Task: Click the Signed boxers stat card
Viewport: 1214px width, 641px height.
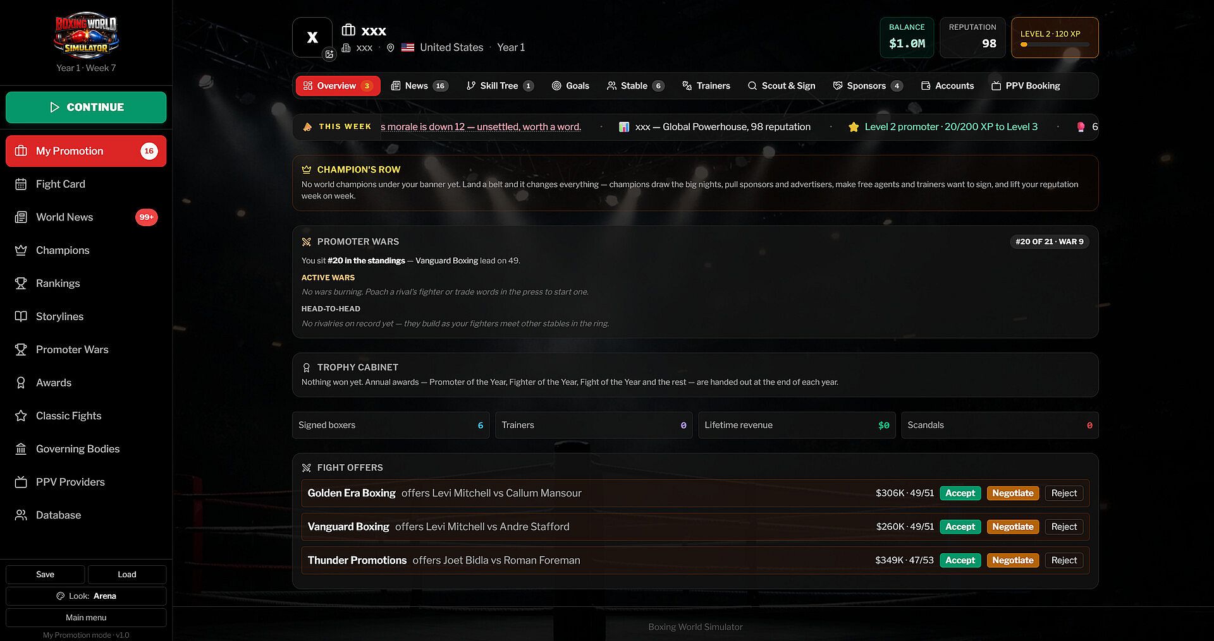Action: (x=391, y=425)
